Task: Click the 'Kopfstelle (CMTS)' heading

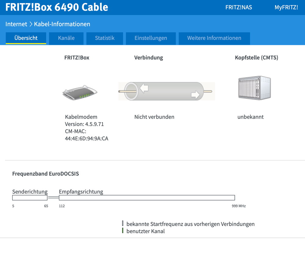Action: [256, 58]
